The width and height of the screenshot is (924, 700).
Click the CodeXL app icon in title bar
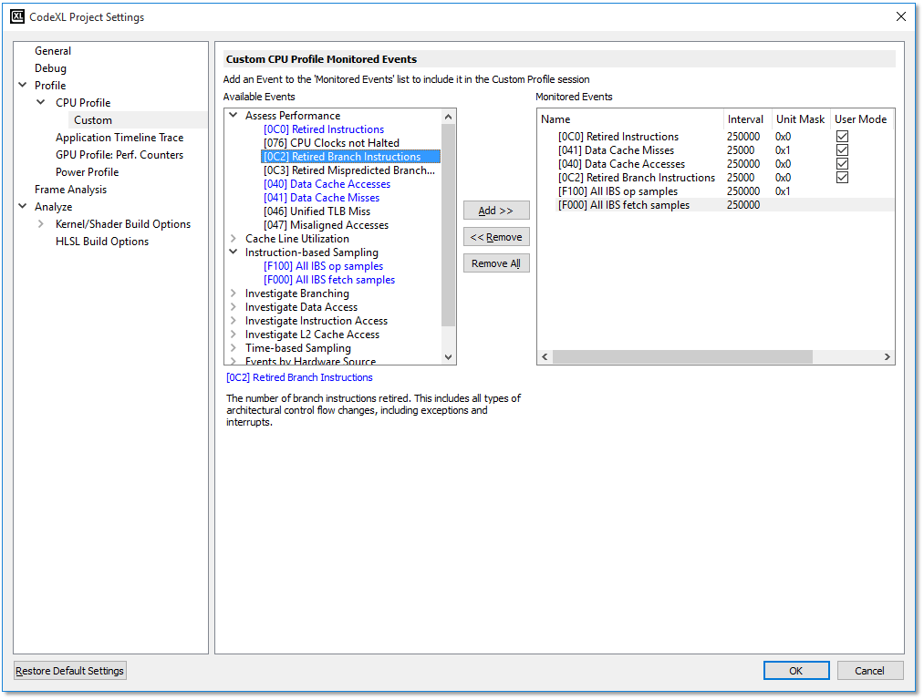(17, 16)
